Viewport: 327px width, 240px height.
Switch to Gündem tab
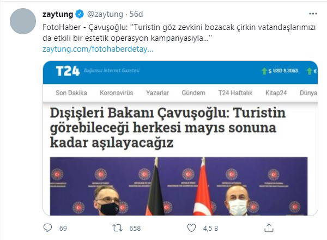coord(193,93)
